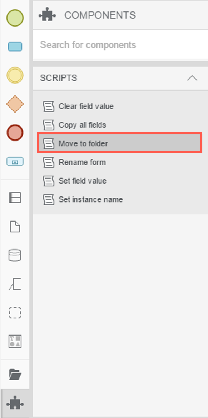Select the collapsed subprocess shape icon
The height and width of the screenshot is (418, 208).
pyautogui.click(x=15, y=161)
